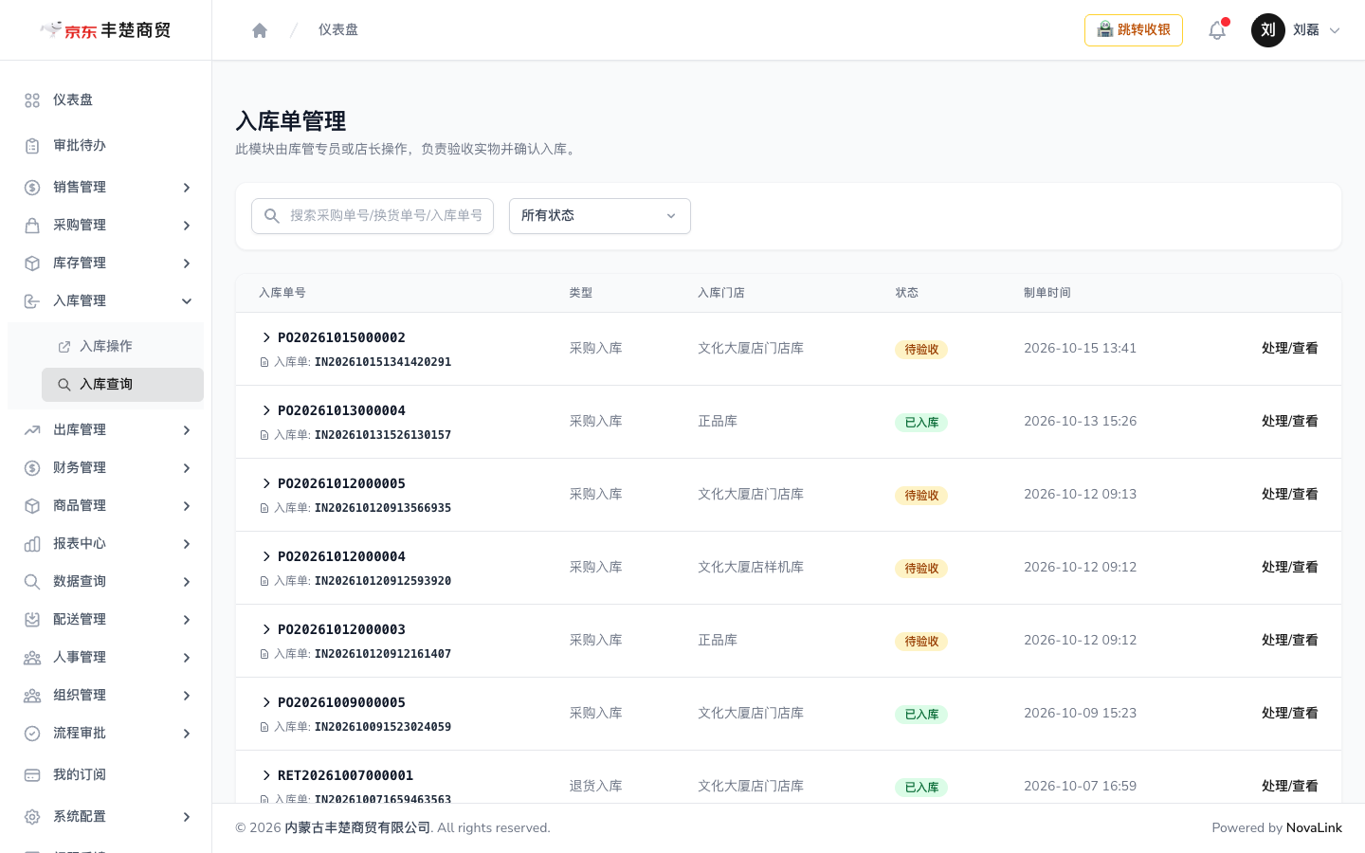The height and width of the screenshot is (853, 1365).
Task: Click the 数据查询 magnifier icon
Action: pos(32,582)
